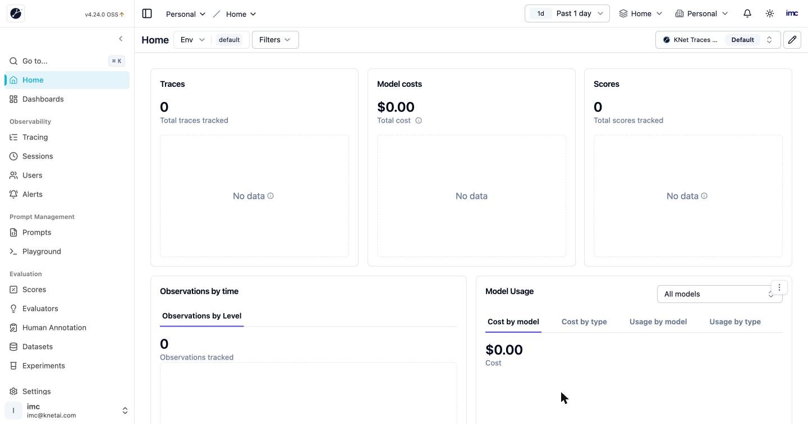Open Experiments page
The height and width of the screenshot is (424, 808).
(67, 366)
